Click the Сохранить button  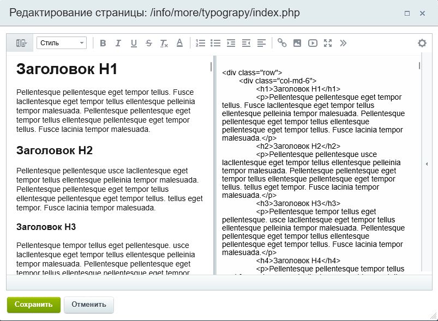[x=34, y=305]
